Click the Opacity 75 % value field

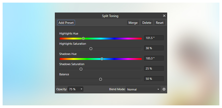74,89
